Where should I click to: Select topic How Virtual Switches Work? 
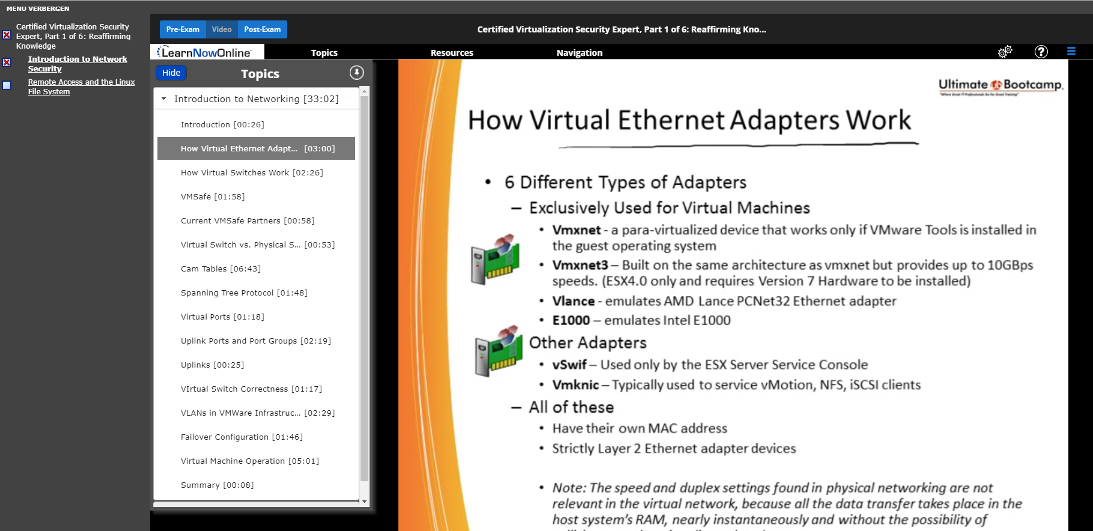tap(257, 172)
